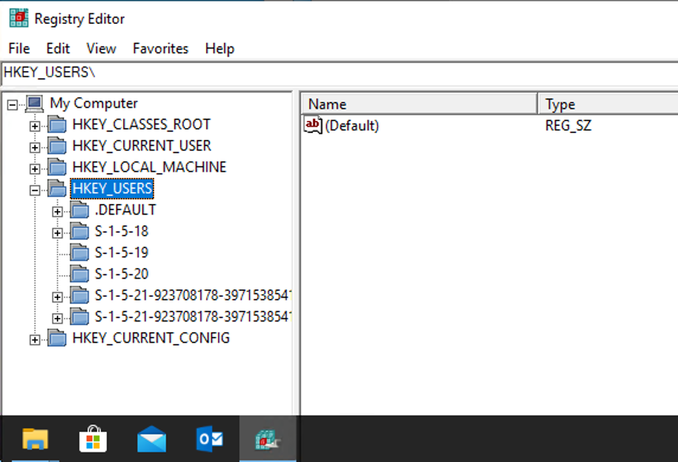Open File Explorer from the taskbar
The width and height of the screenshot is (678, 462).
(35, 439)
